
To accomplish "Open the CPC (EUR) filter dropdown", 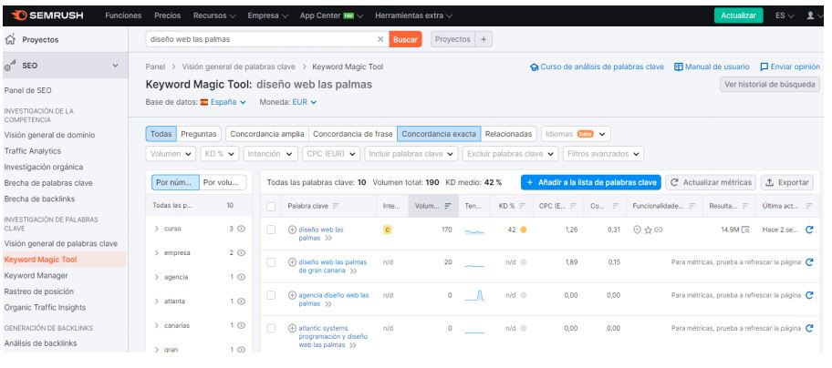I will point(331,154).
